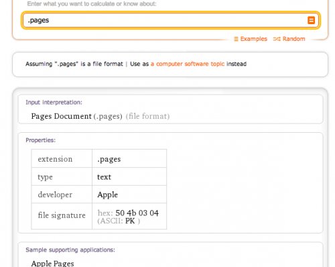Click the orange equals compute button

coord(311,20)
